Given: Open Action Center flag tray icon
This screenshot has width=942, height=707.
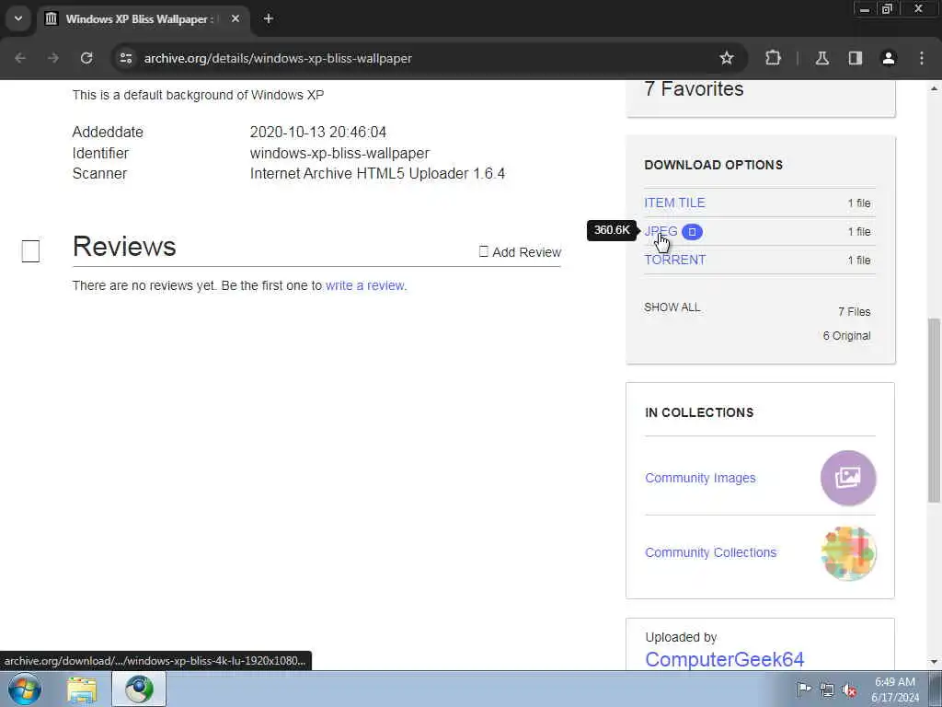Looking at the screenshot, I should pos(803,689).
